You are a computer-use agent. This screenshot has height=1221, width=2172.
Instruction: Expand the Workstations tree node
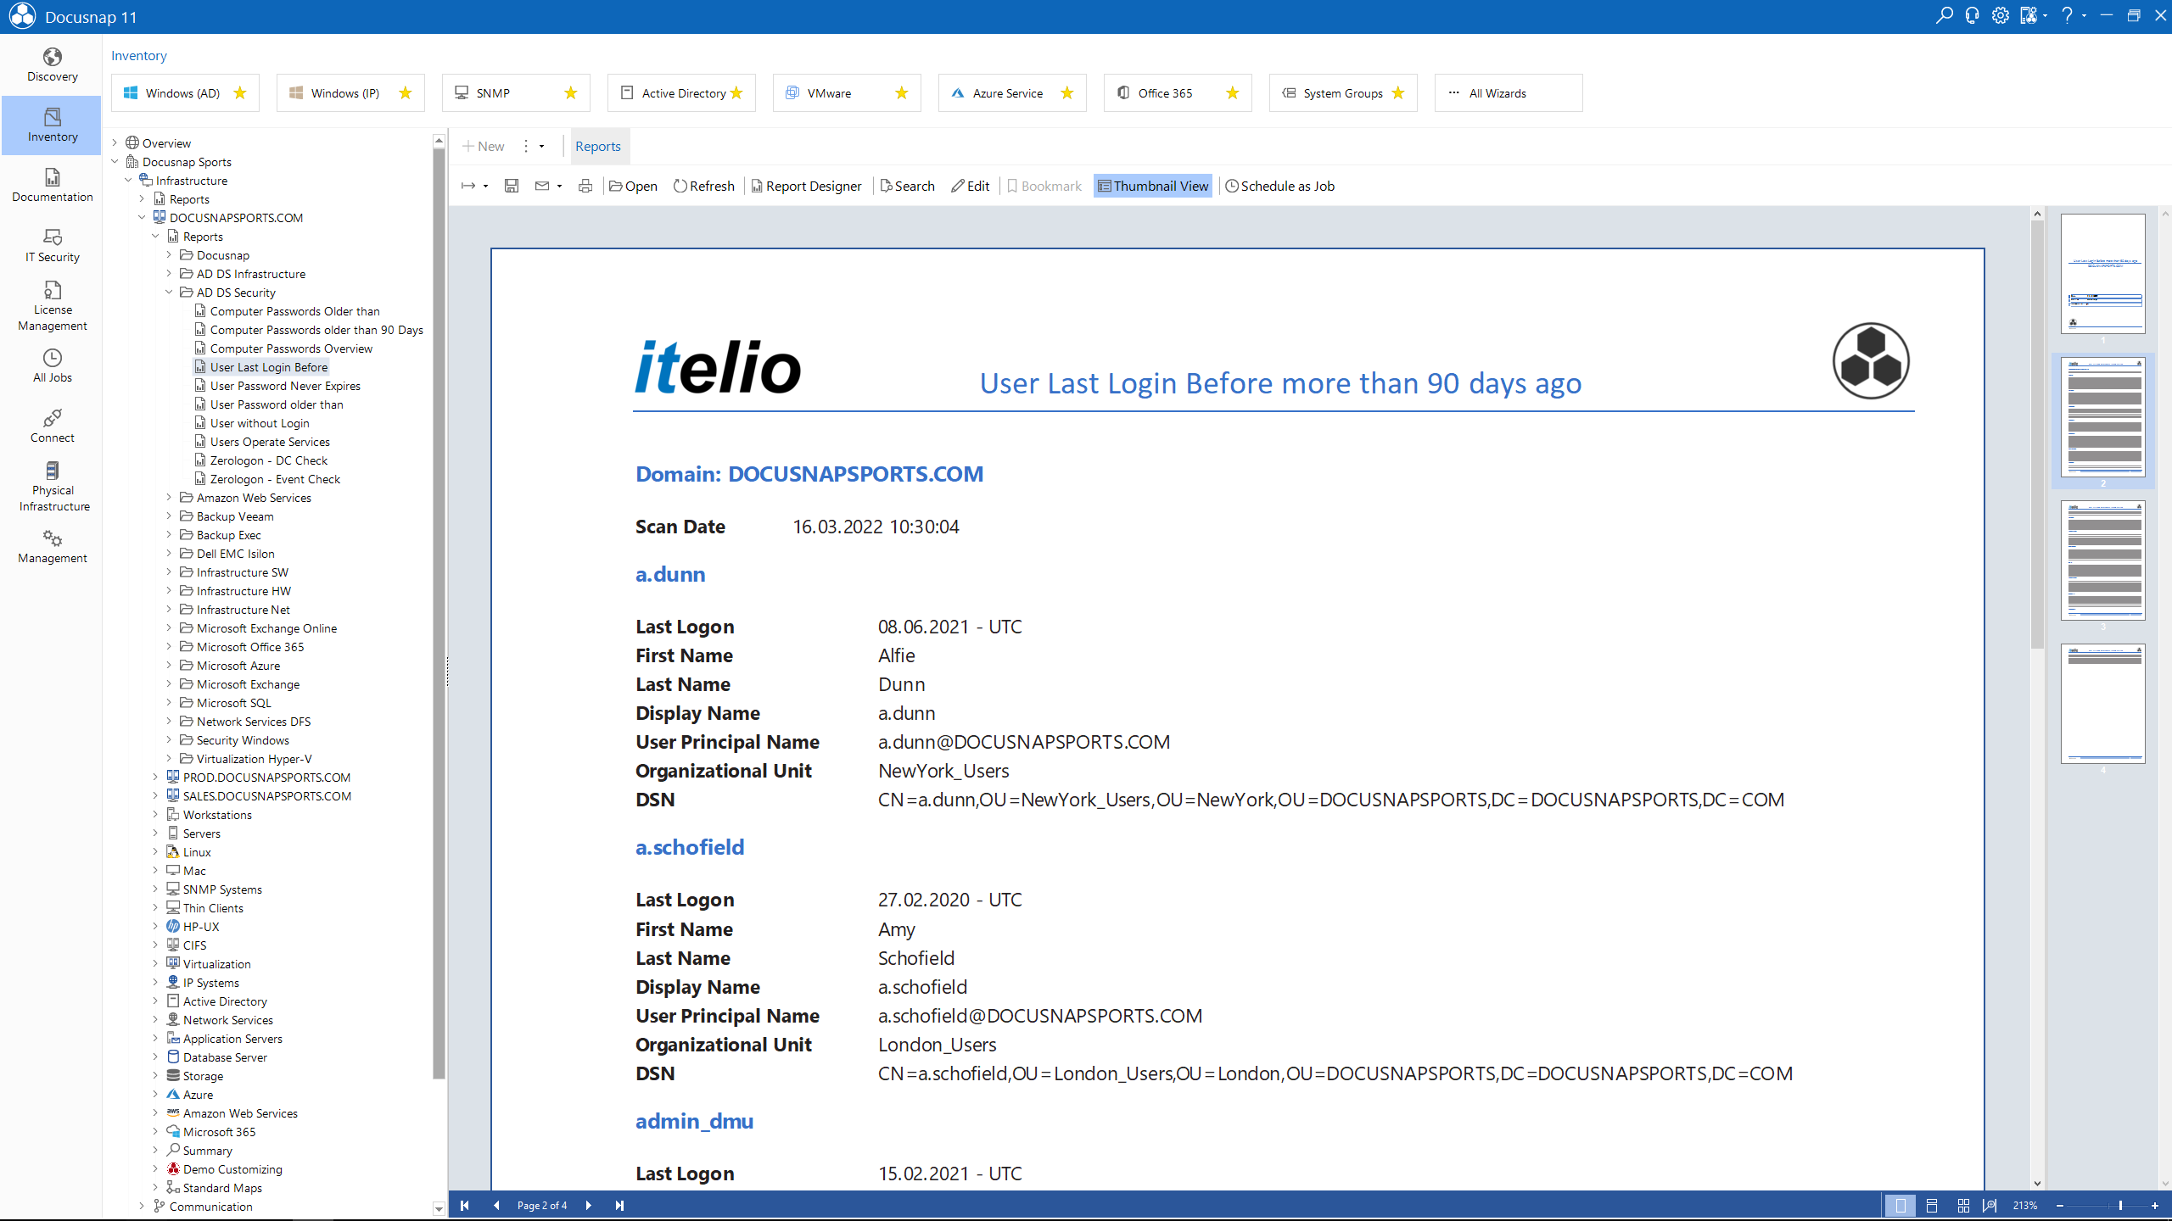[x=155, y=814]
